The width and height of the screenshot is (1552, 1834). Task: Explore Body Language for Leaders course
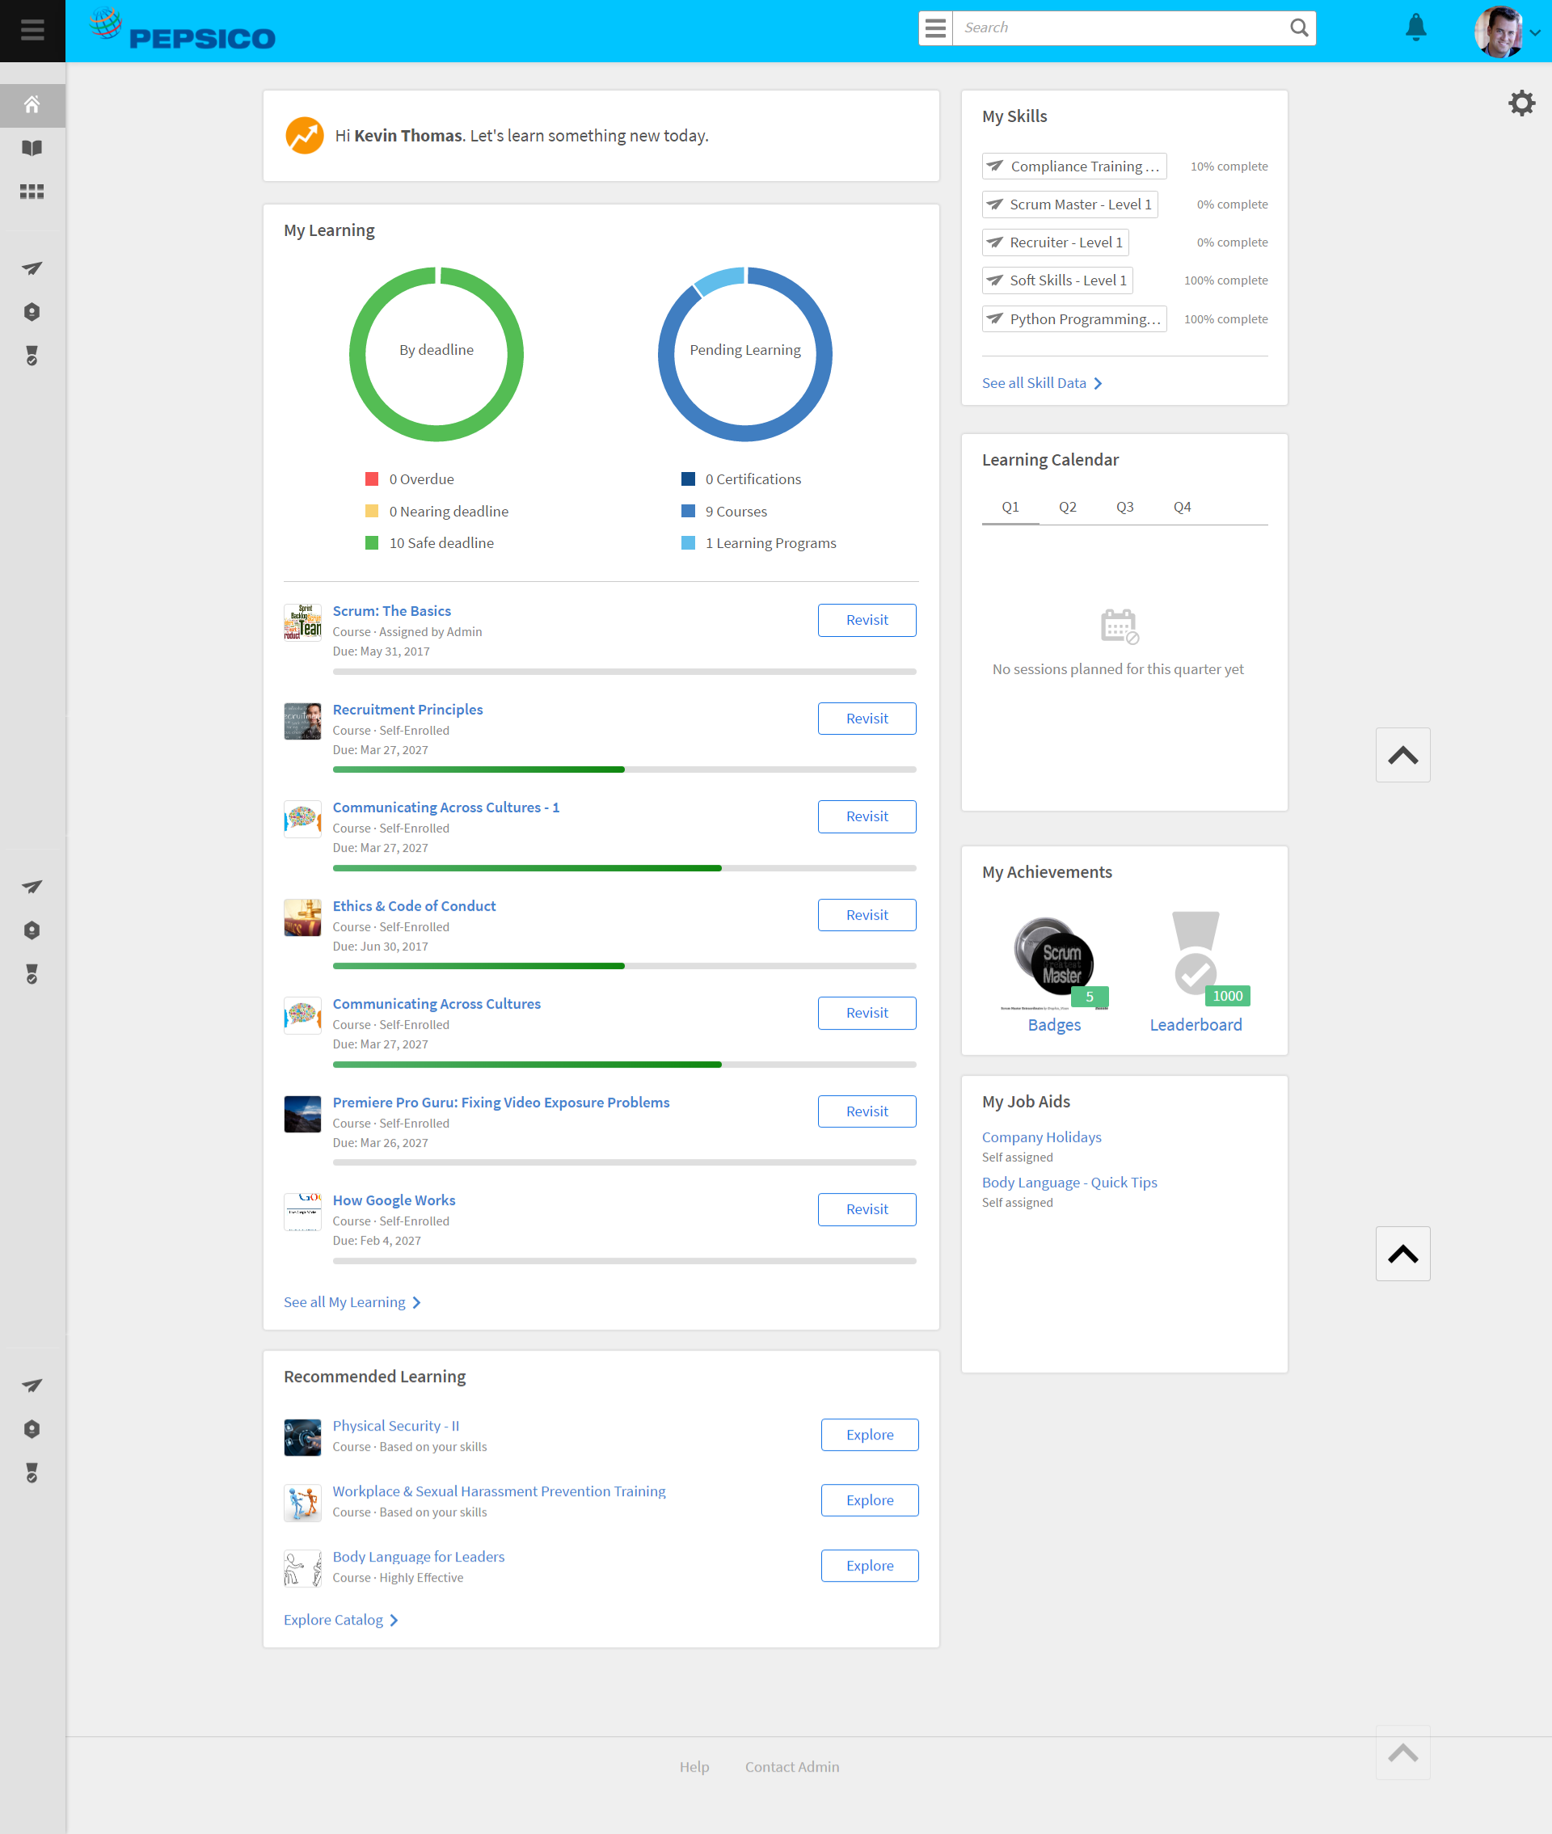point(869,1566)
